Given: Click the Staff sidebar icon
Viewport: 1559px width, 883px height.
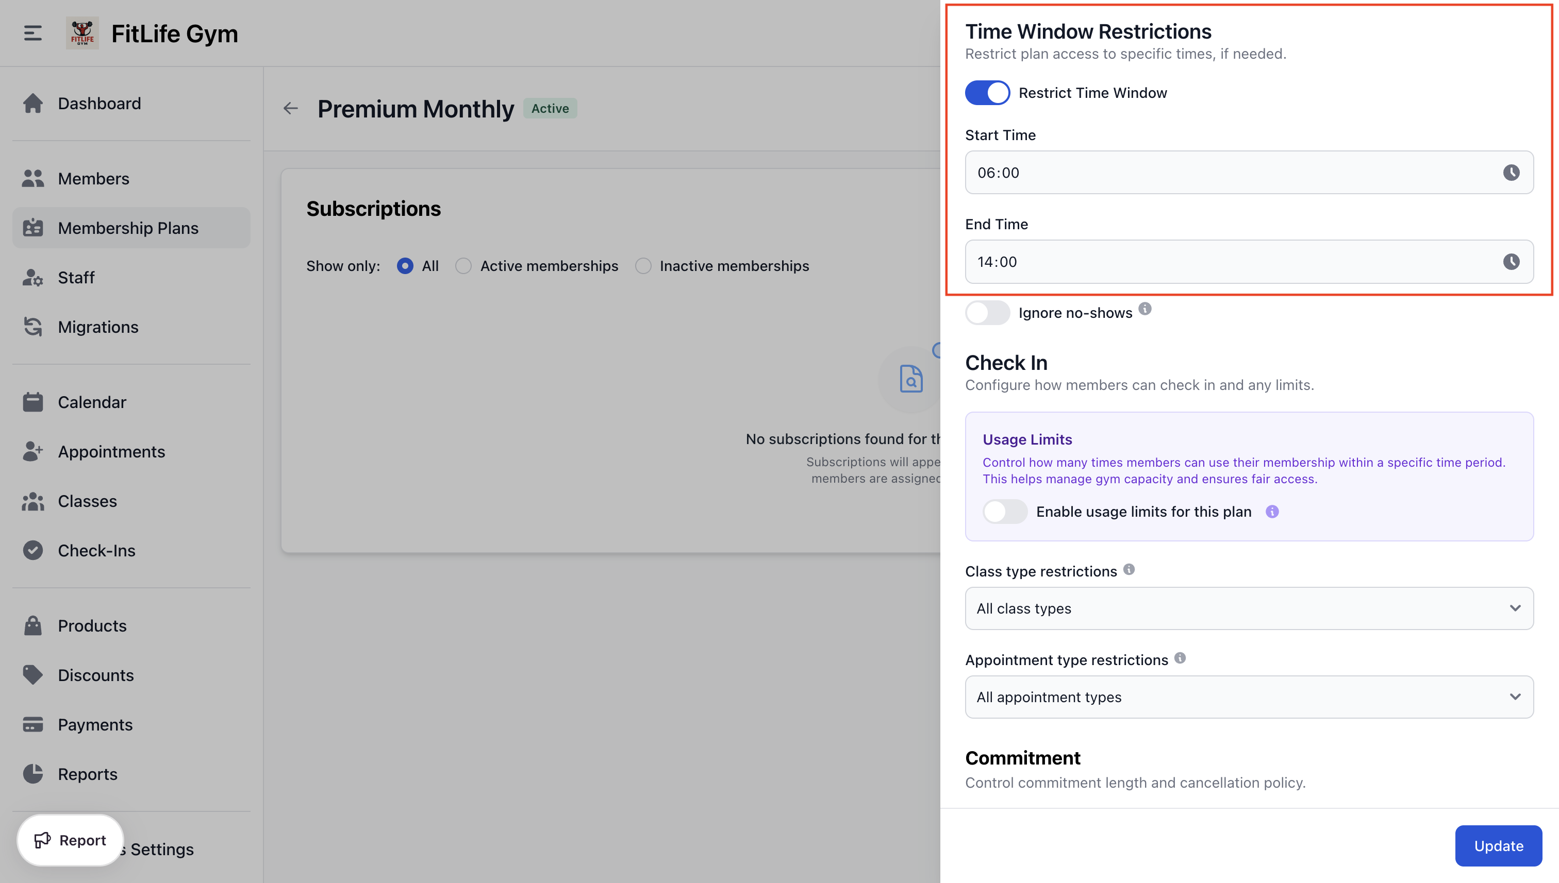Looking at the screenshot, I should tap(33, 277).
